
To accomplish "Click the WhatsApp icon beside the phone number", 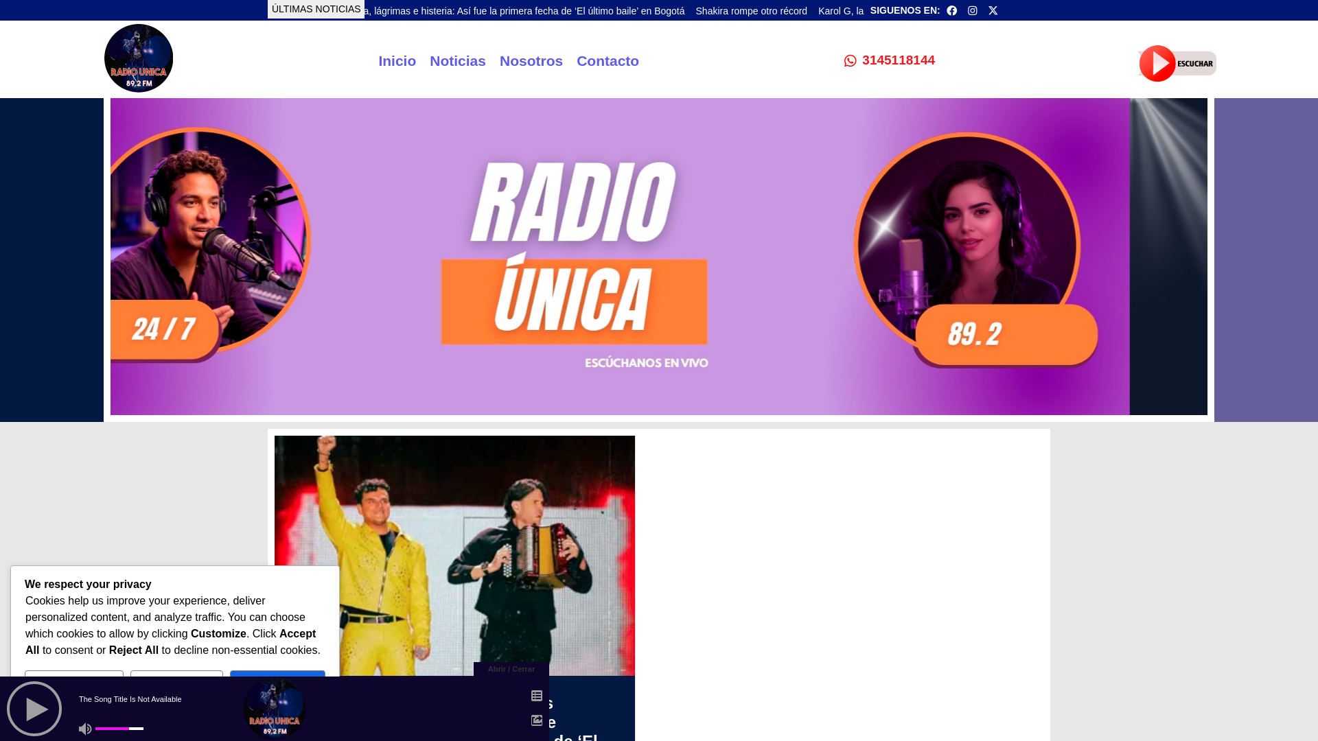I will [850, 61].
